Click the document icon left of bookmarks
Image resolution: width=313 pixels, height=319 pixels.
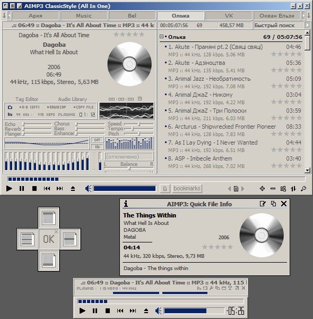[165, 189]
